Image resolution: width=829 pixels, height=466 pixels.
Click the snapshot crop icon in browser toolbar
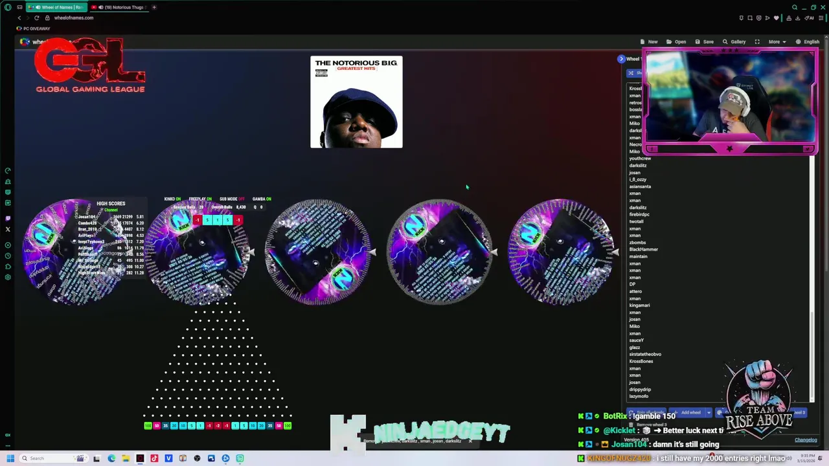point(750,18)
